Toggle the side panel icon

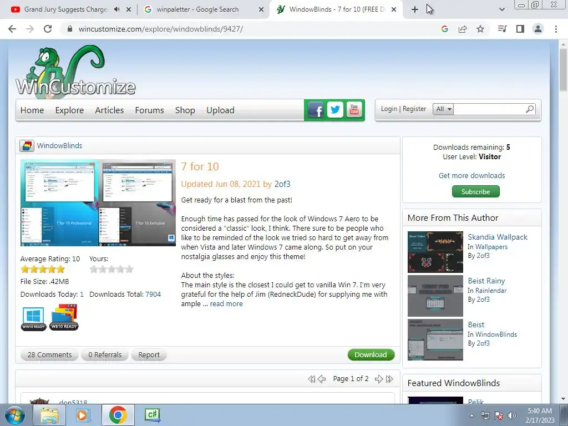(x=520, y=29)
